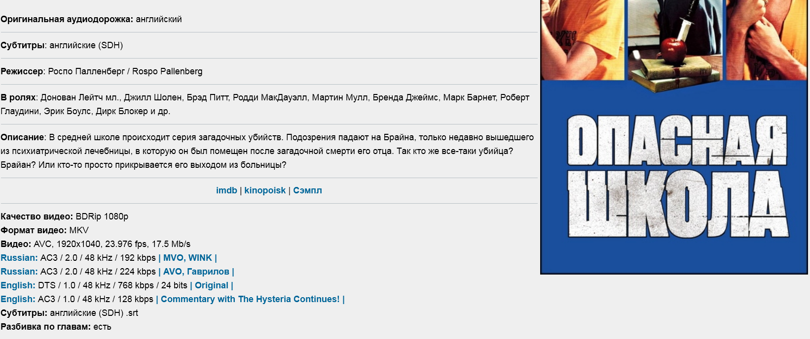Click the Опасная школа poster image
The height and width of the screenshot is (339, 810).
[x=674, y=137]
